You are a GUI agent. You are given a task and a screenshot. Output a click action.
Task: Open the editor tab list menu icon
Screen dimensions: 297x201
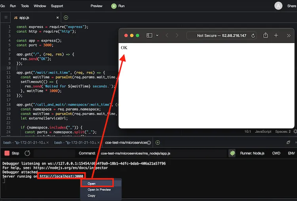[x=6, y=17]
